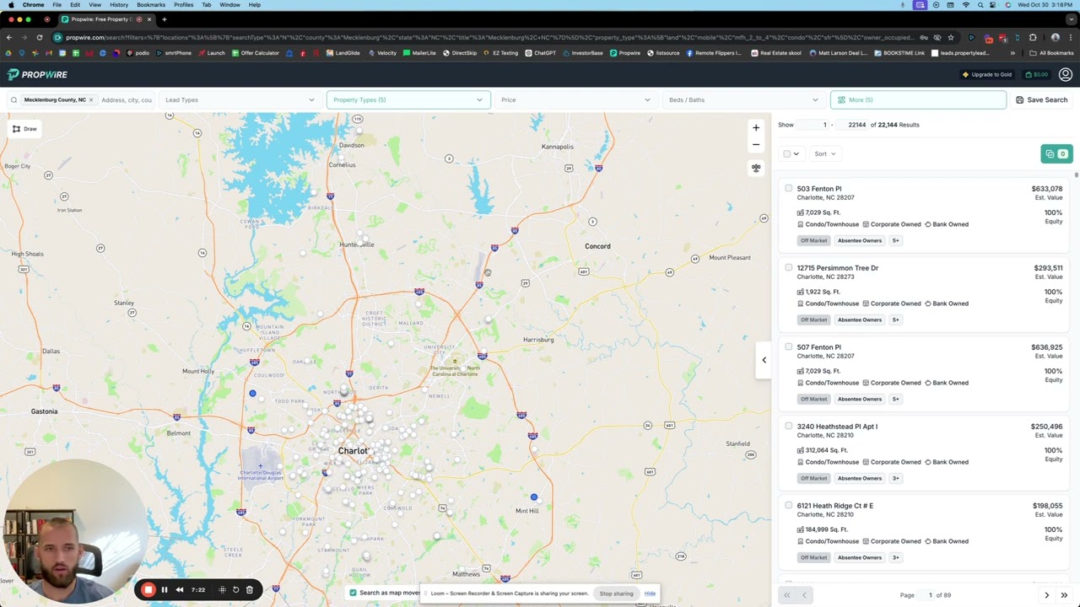Click blue map marker near Coulwood
The height and width of the screenshot is (607, 1080).
[252, 393]
